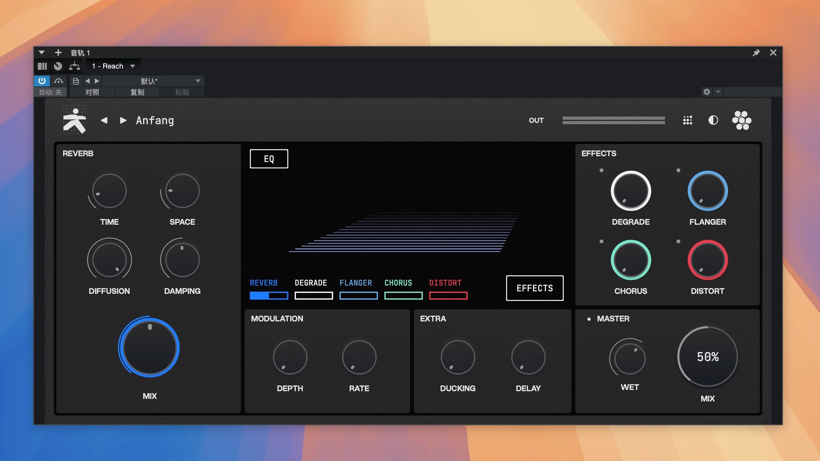Click the OUT level meter

(613, 120)
